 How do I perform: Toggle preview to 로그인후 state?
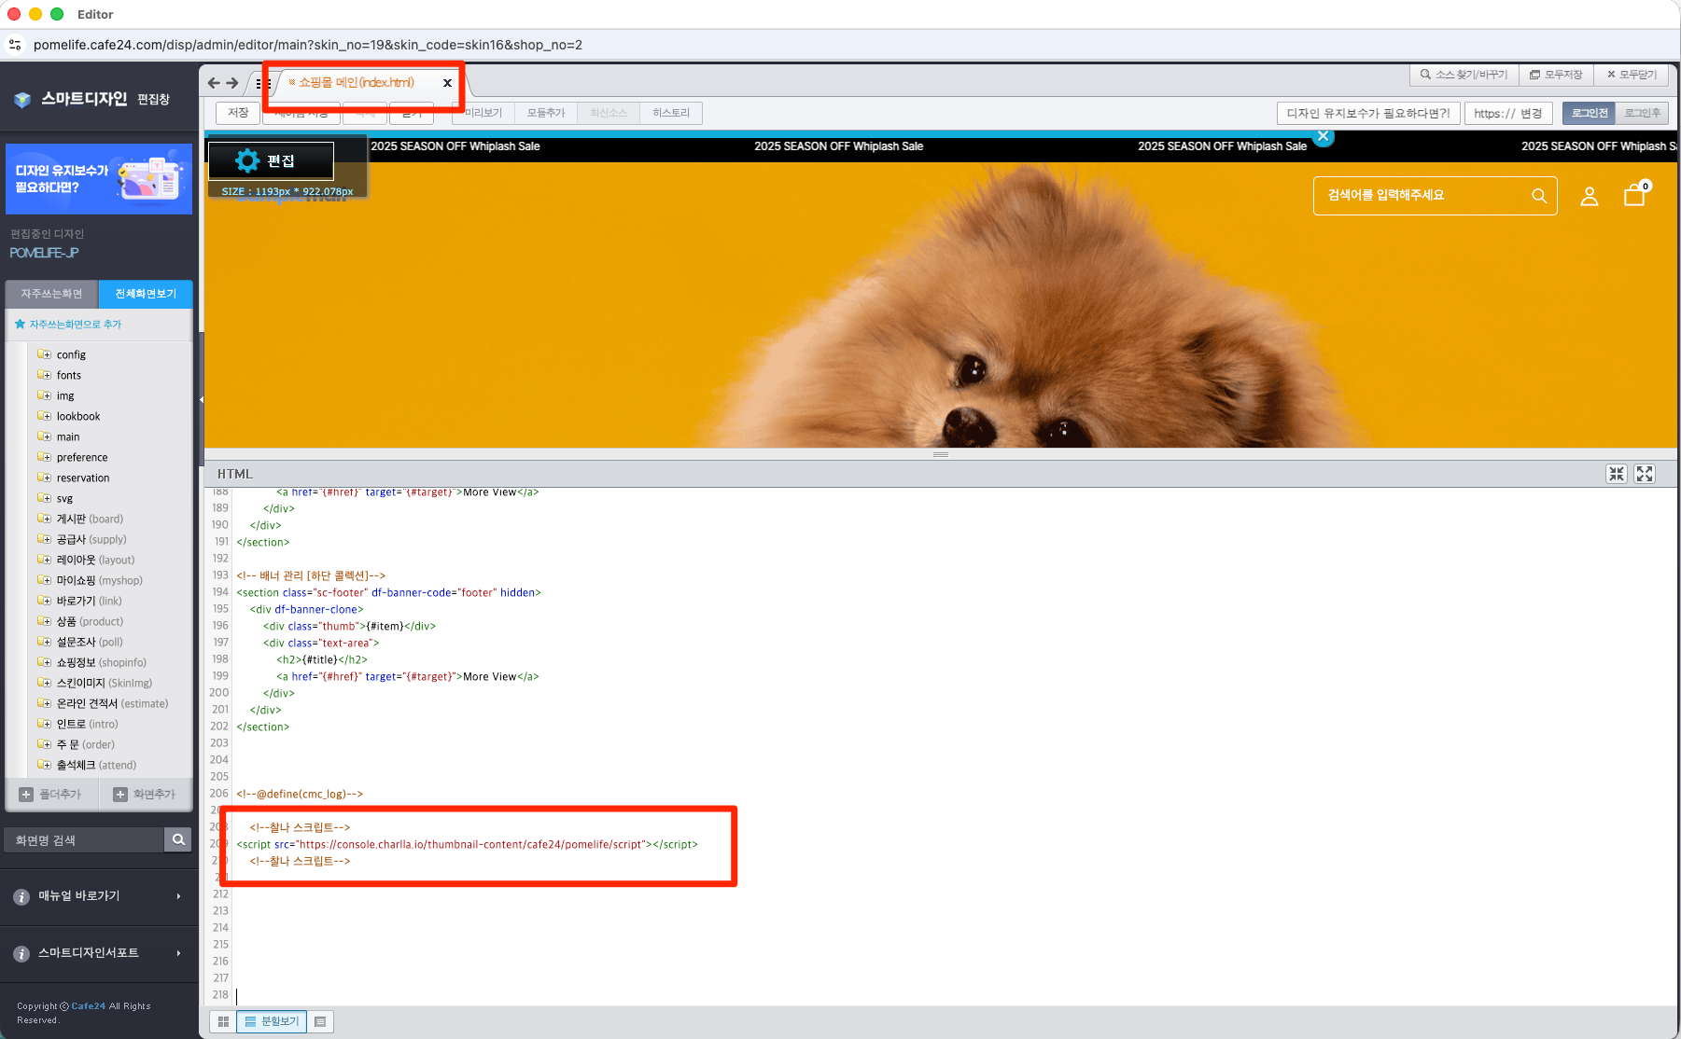click(x=1642, y=113)
